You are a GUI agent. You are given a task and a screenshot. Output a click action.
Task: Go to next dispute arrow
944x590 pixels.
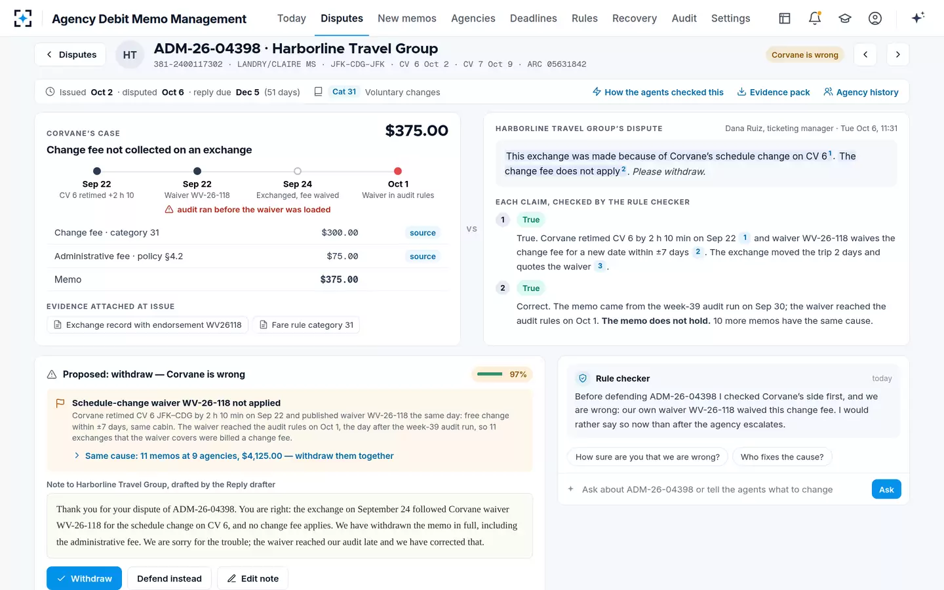tap(898, 54)
